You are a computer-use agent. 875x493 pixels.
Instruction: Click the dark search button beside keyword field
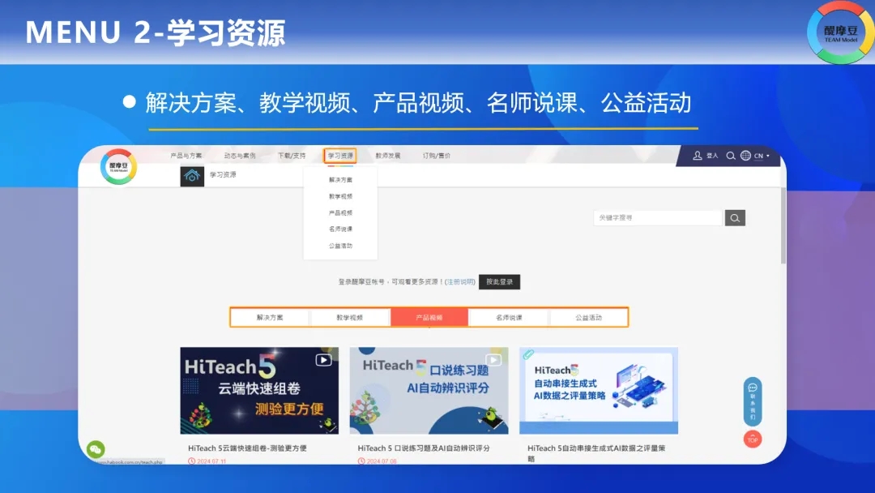735,218
